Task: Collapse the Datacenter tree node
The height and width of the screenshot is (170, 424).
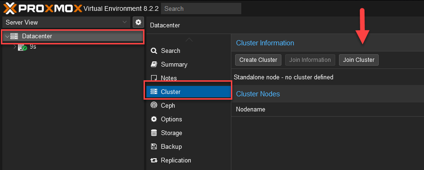Action: pyautogui.click(x=7, y=36)
